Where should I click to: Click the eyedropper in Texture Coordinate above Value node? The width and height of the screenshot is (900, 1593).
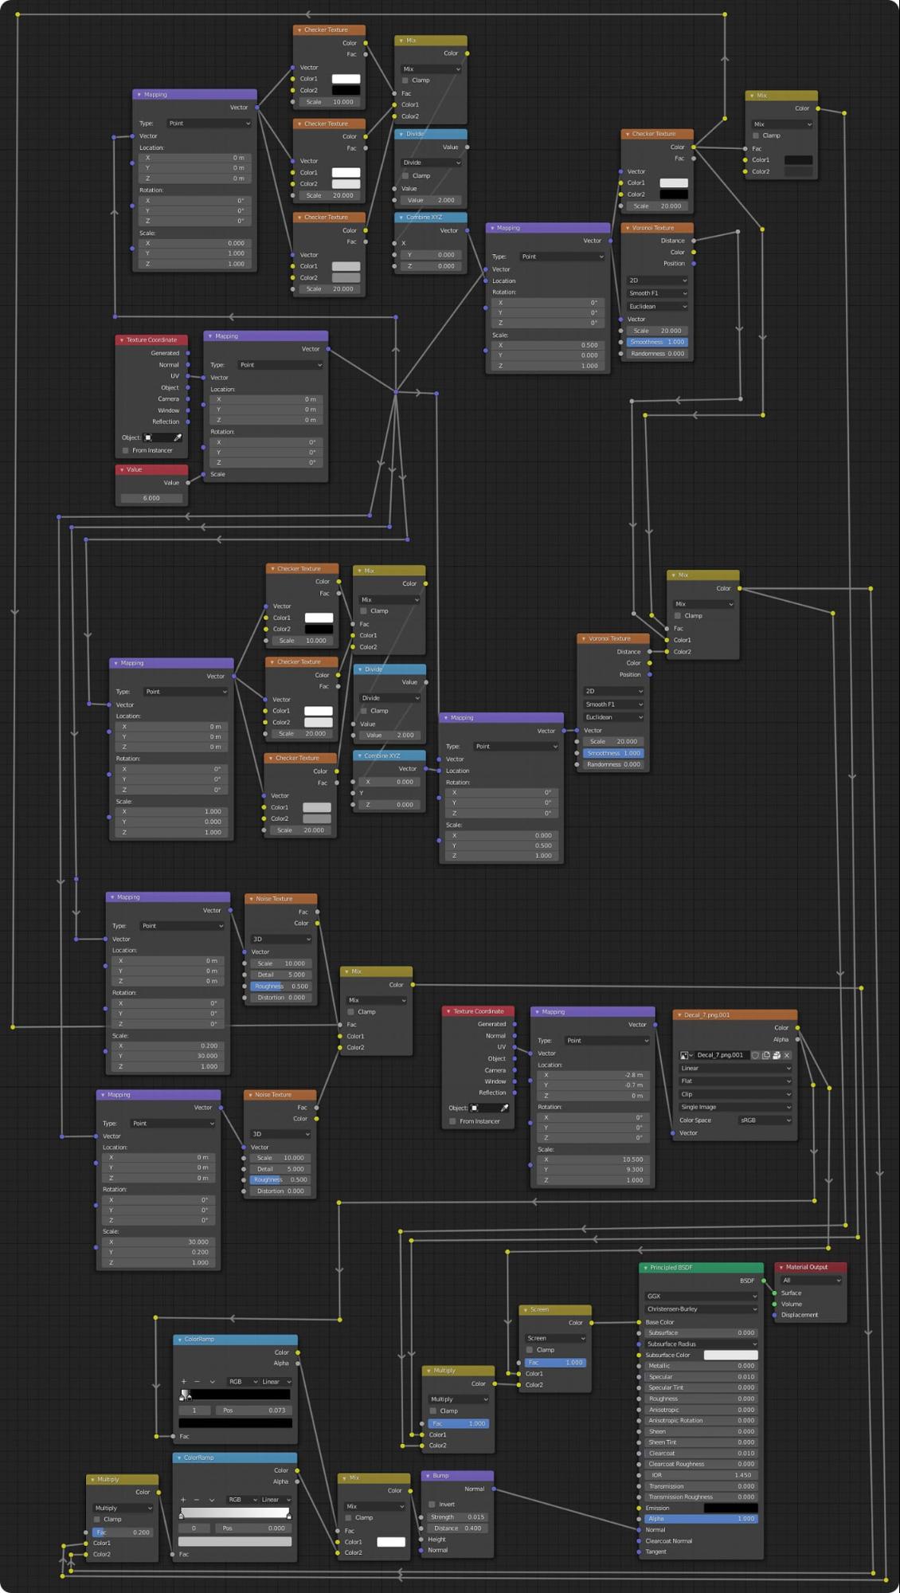(178, 437)
